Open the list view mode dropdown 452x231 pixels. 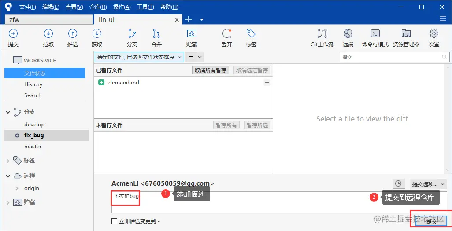tap(195, 57)
